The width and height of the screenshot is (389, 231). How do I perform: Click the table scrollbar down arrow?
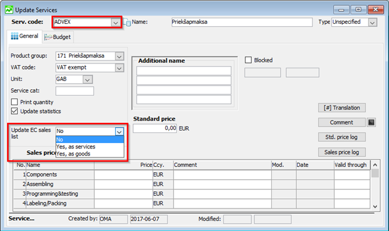(x=375, y=207)
